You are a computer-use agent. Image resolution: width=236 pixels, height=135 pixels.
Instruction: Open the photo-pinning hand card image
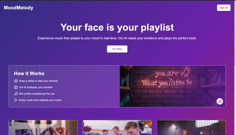pos(43,128)
